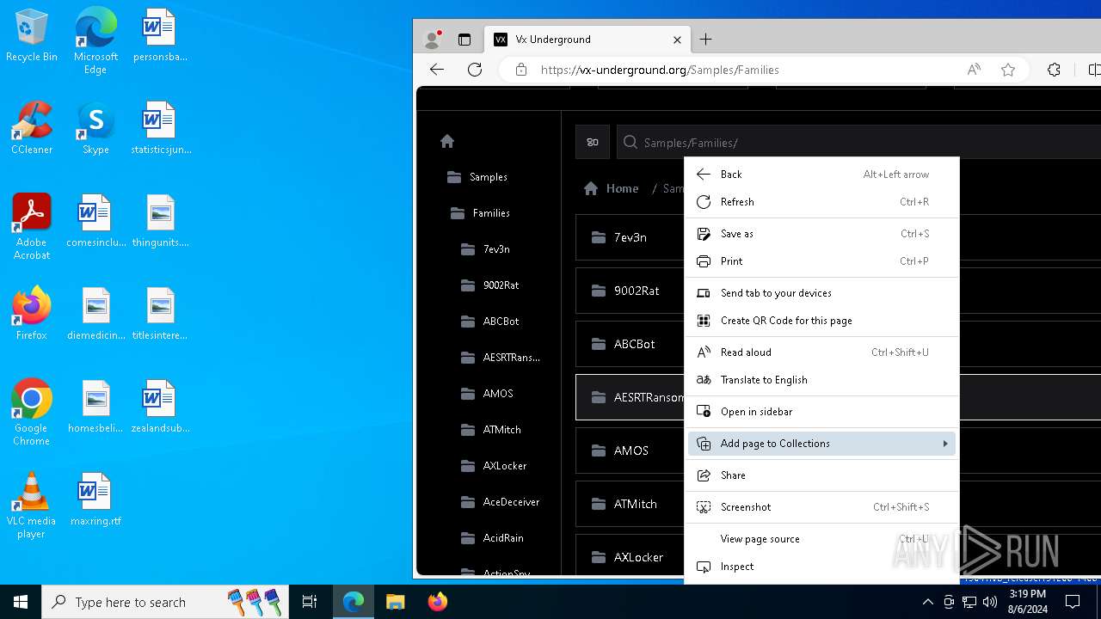The height and width of the screenshot is (619, 1101).
Task: Select statisticsjun Word document on desktop
Action: pyautogui.click(x=160, y=129)
